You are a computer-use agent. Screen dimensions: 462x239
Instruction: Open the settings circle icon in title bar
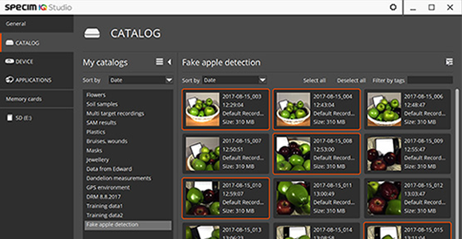[393, 7]
